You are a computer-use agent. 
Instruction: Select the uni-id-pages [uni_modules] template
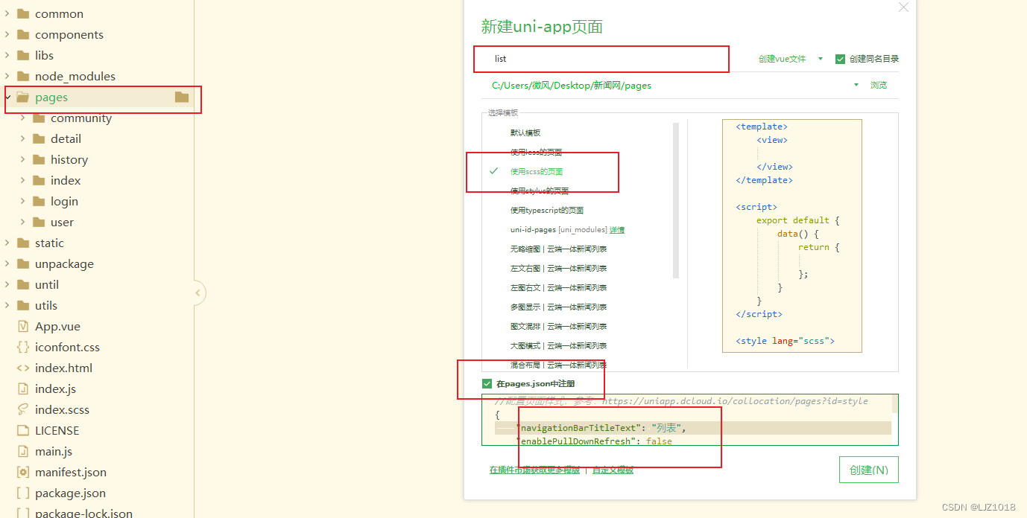558,230
